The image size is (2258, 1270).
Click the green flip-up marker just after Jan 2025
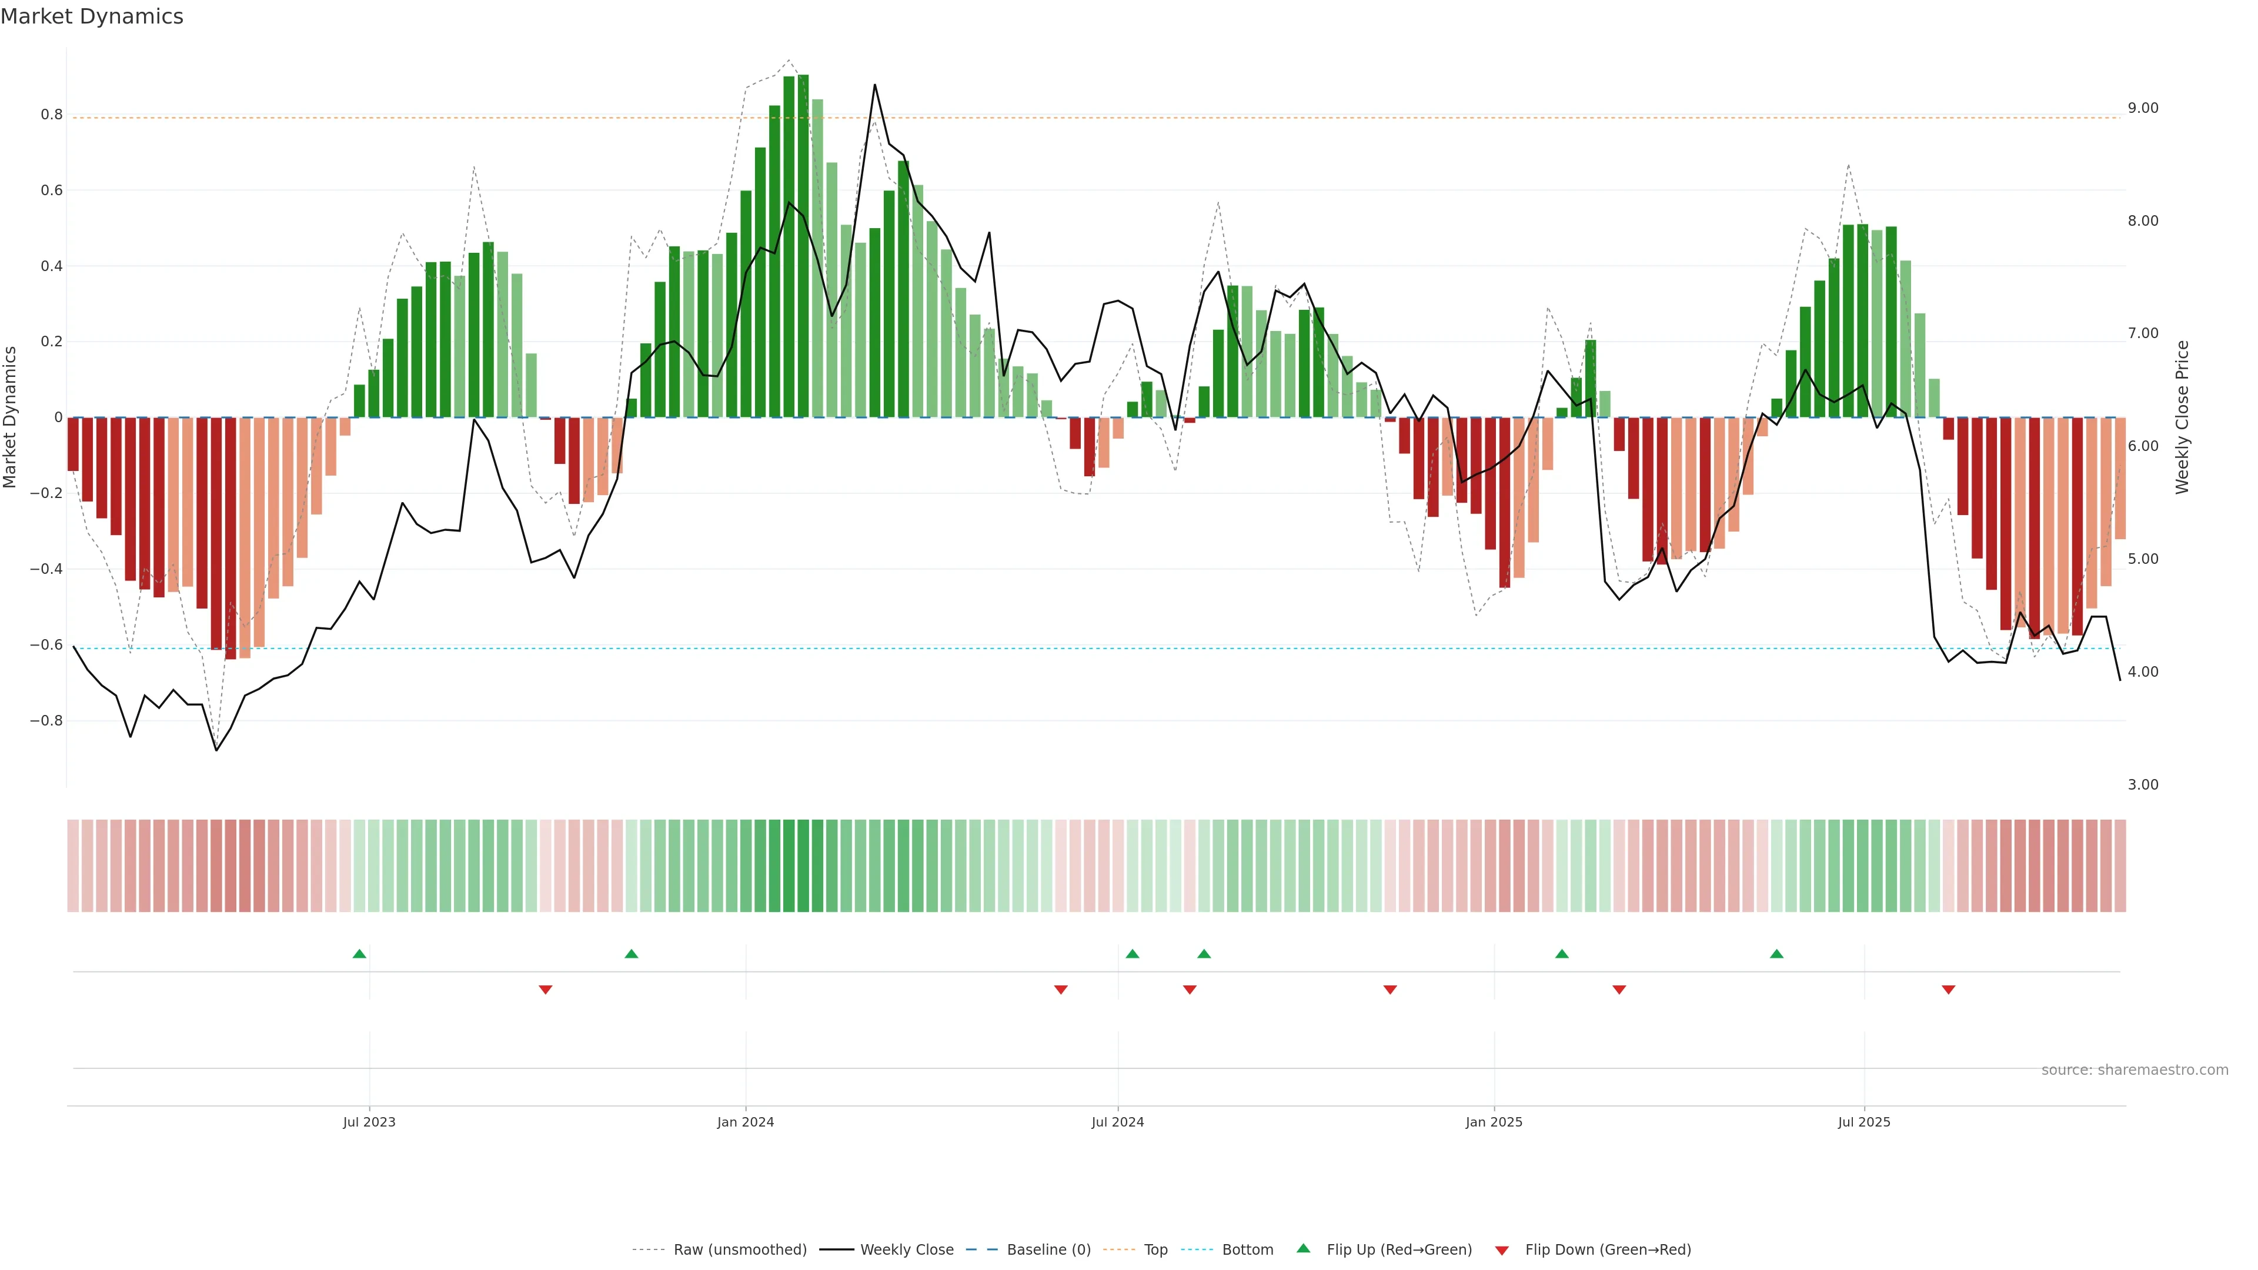click(1562, 954)
